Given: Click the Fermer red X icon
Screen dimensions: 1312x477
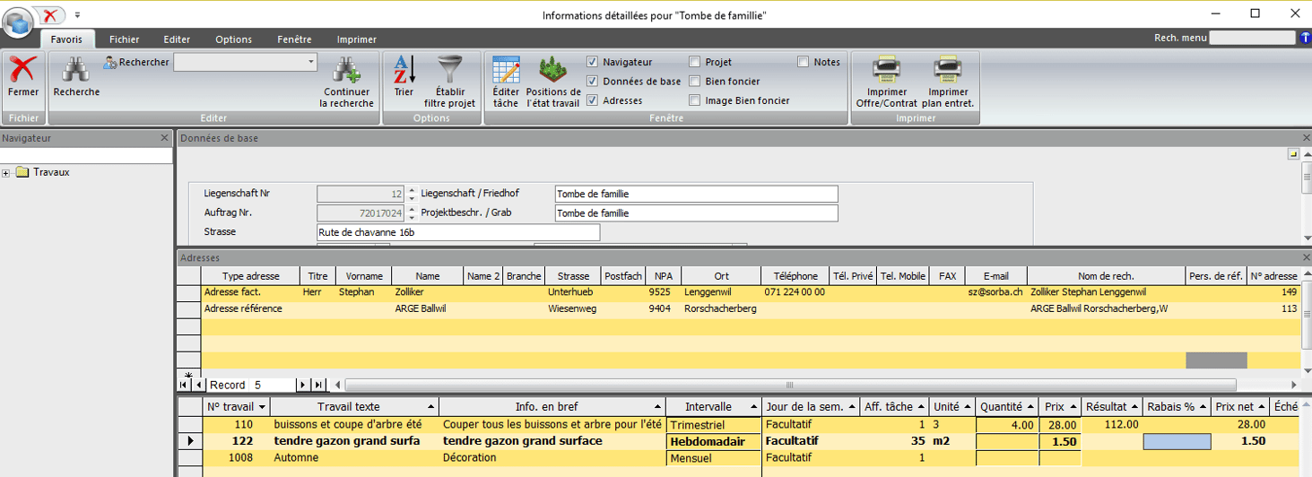Looking at the screenshot, I should click(22, 69).
